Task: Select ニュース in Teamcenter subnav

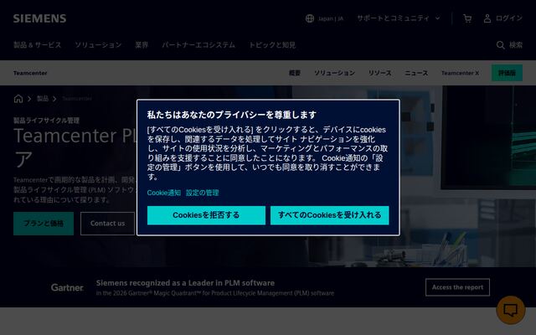Action: [x=416, y=73]
